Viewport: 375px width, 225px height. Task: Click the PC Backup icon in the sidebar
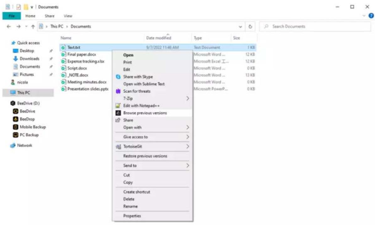16,135
